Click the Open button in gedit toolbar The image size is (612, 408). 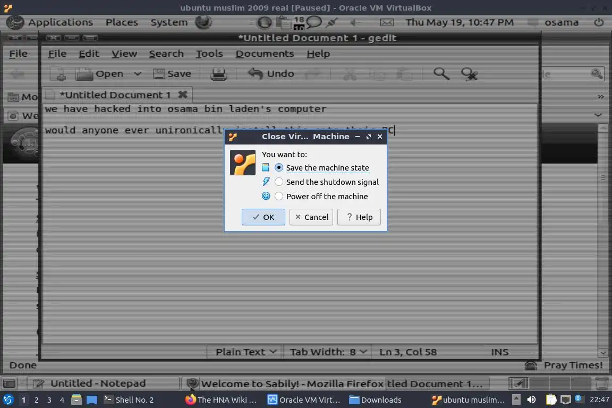(99, 73)
